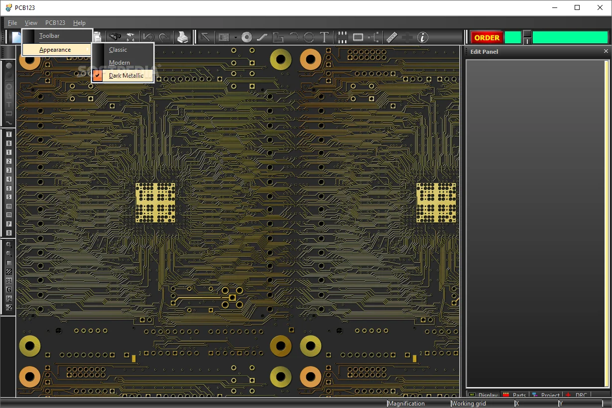This screenshot has width=612, height=408.
Task: Select the via placement tool
Action: tap(246, 36)
